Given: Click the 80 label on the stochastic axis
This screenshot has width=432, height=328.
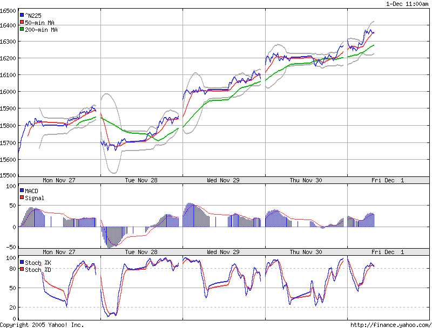Looking at the screenshot, I should tap(12, 269).
